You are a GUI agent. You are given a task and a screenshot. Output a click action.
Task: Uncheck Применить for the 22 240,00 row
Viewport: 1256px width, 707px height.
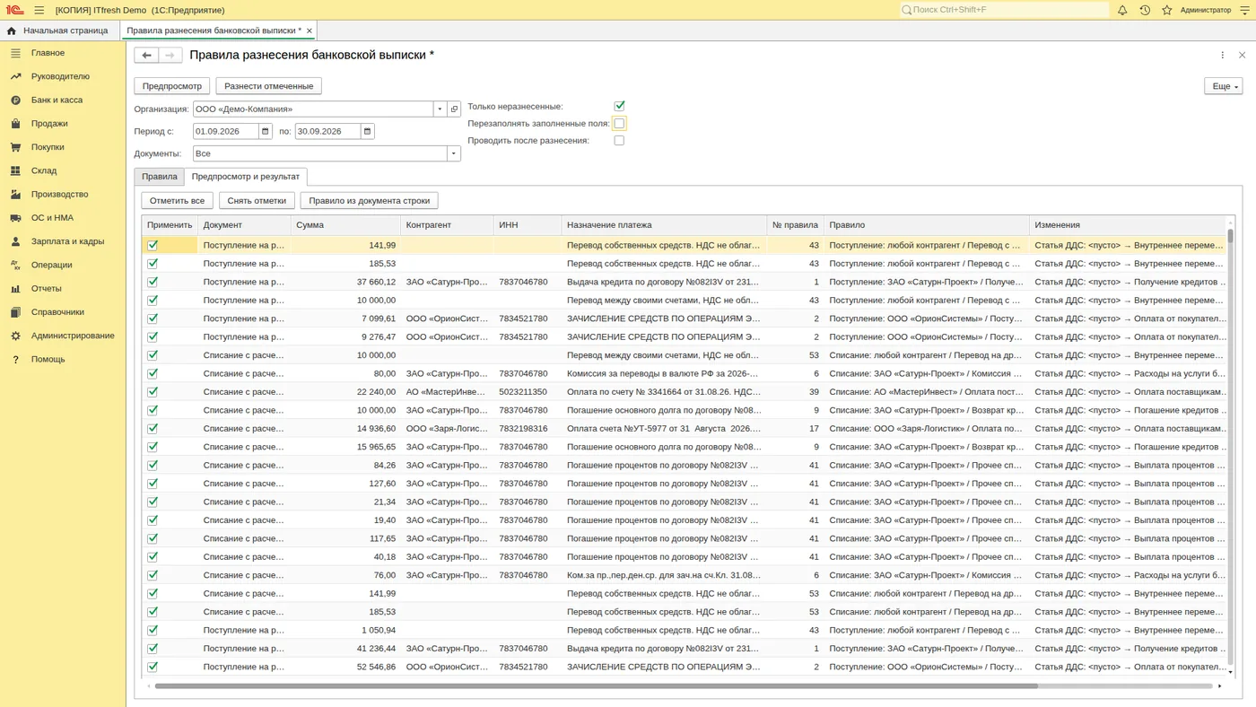click(153, 392)
